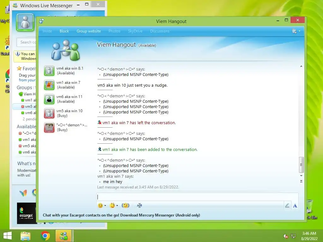Open File Explorer from taskbar

[x=25, y=236]
